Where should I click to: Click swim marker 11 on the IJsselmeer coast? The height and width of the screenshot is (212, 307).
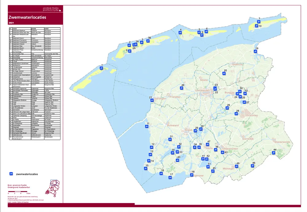147,127
